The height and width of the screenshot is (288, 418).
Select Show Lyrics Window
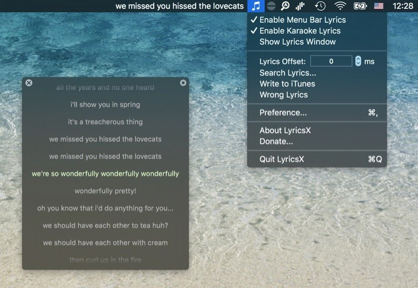[x=297, y=42]
